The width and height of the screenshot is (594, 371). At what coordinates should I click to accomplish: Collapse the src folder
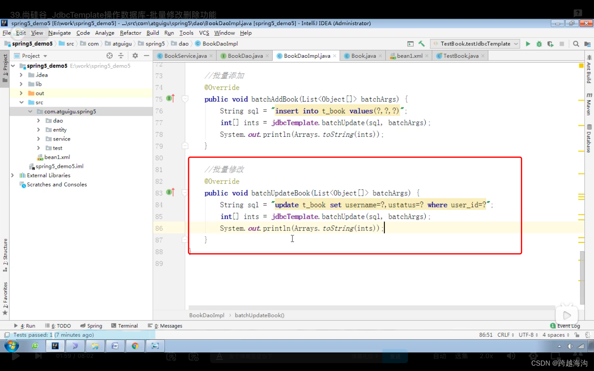[x=21, y=102]
